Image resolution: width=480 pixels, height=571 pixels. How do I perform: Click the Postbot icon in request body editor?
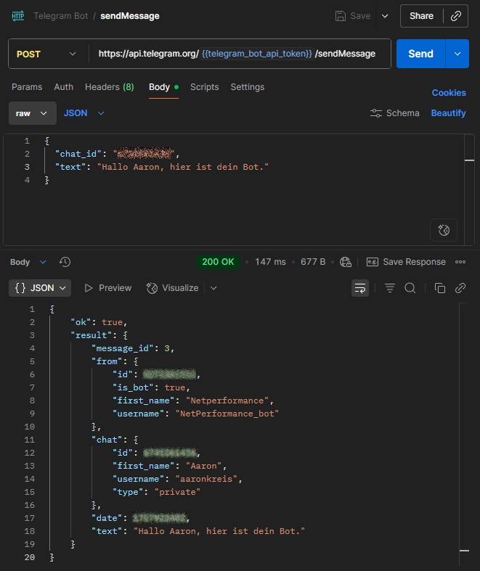[444, 230]
